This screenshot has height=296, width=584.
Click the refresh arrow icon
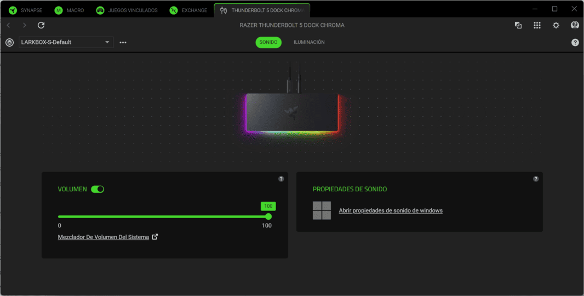pyautogui.click(x=41, y=25)
